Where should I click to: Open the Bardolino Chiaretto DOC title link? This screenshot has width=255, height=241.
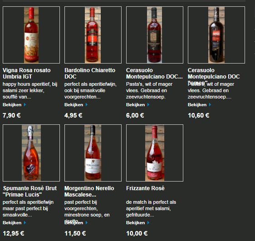click(x=90, y=74)
